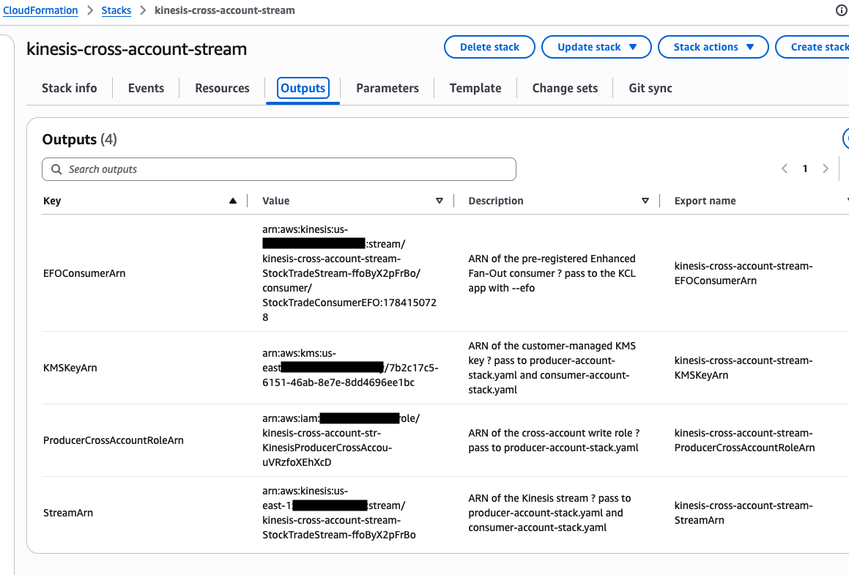Screen dimensions: 849x575
Task: Click the Outputs (4) heading
Action: pyautogui.click(x=80, y=139)
